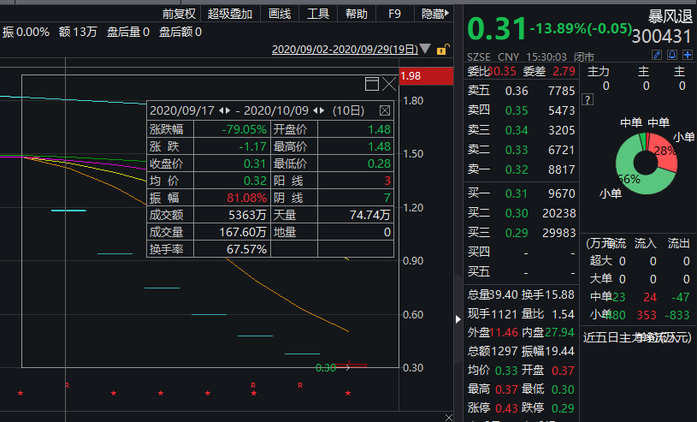Viewport: 697px width, 422px height.
Task: Open the 帮助 help menu
Action: point(357,14)
